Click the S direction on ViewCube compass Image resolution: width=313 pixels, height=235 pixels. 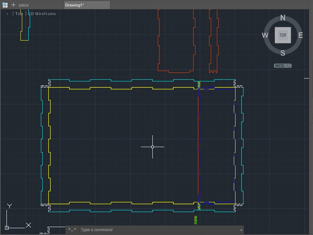click(x=283, y=53)
